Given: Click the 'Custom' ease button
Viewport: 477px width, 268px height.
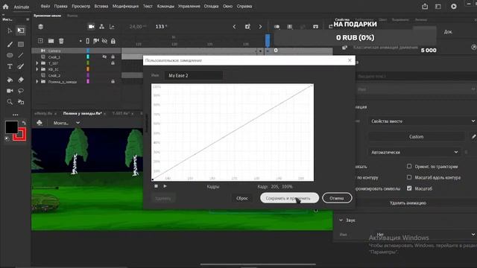Looking at the screenshot, I should coord(416,137).
